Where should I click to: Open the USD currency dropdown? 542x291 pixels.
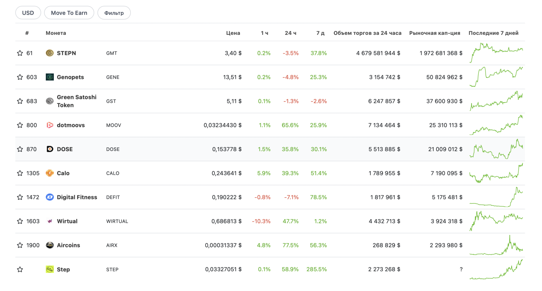[28, 13]
